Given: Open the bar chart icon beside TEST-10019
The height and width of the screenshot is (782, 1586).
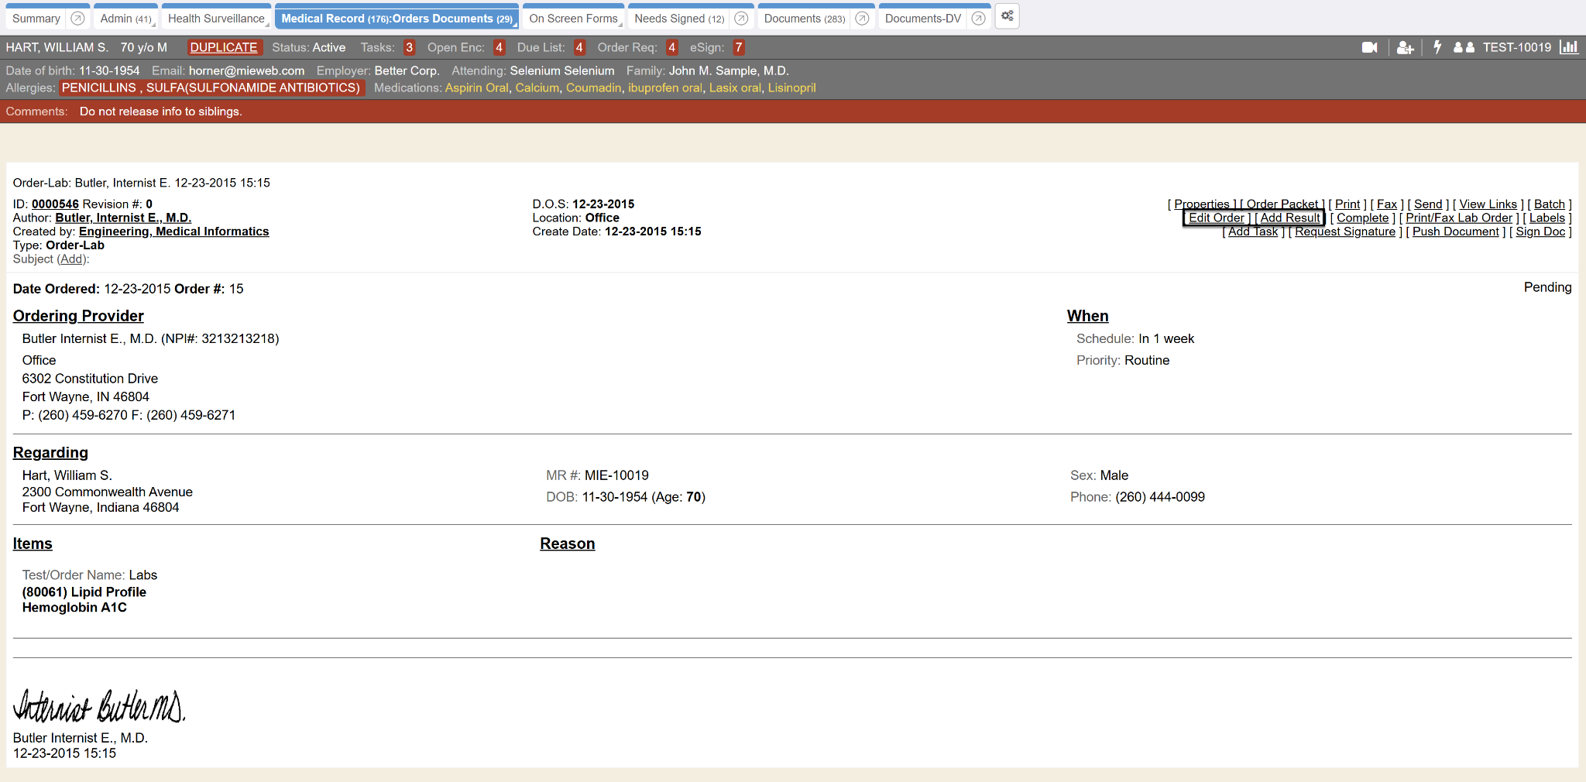Looking at the screenshot, I should 1569,47.
